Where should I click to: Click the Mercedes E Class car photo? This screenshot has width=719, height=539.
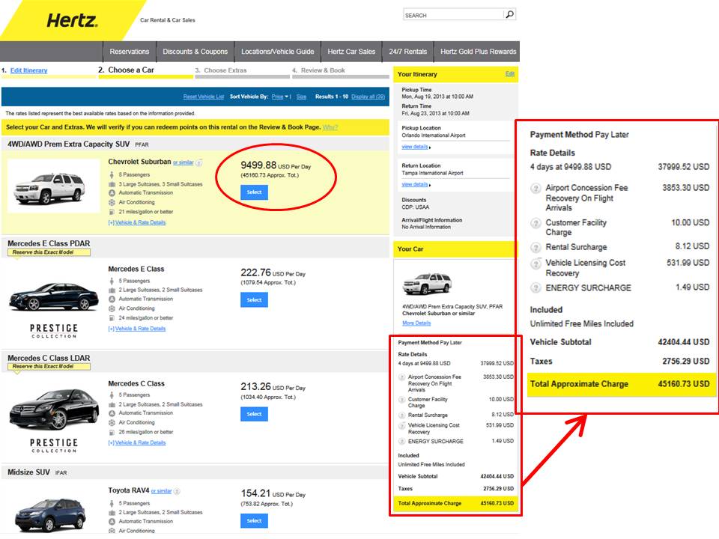click(54, 297)
